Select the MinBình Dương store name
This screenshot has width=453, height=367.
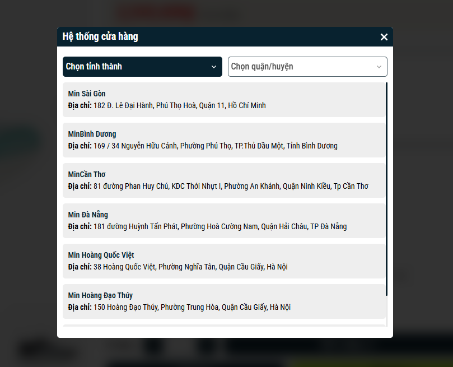92,134
